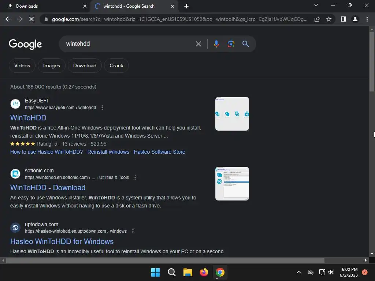
Task: Open Hasleo WinToHDD for Windows result
Action: [x=62, y=241]
